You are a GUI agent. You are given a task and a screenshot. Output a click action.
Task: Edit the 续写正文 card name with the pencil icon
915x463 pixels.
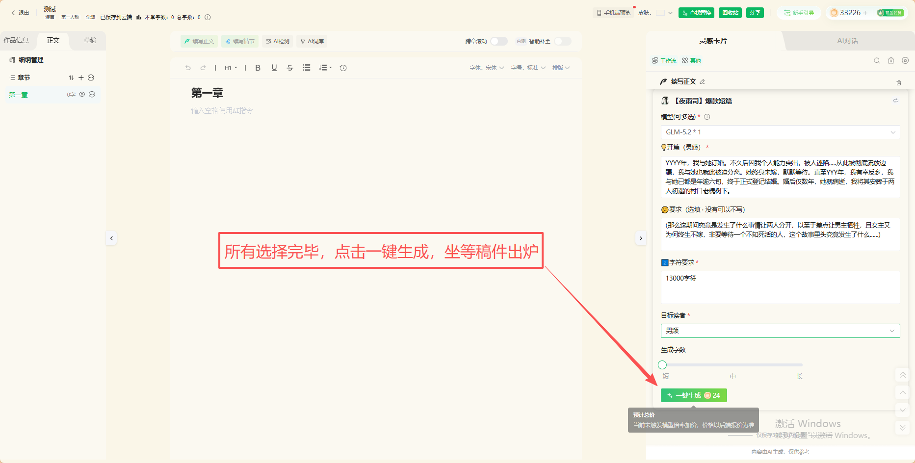[x=702, y=81]
